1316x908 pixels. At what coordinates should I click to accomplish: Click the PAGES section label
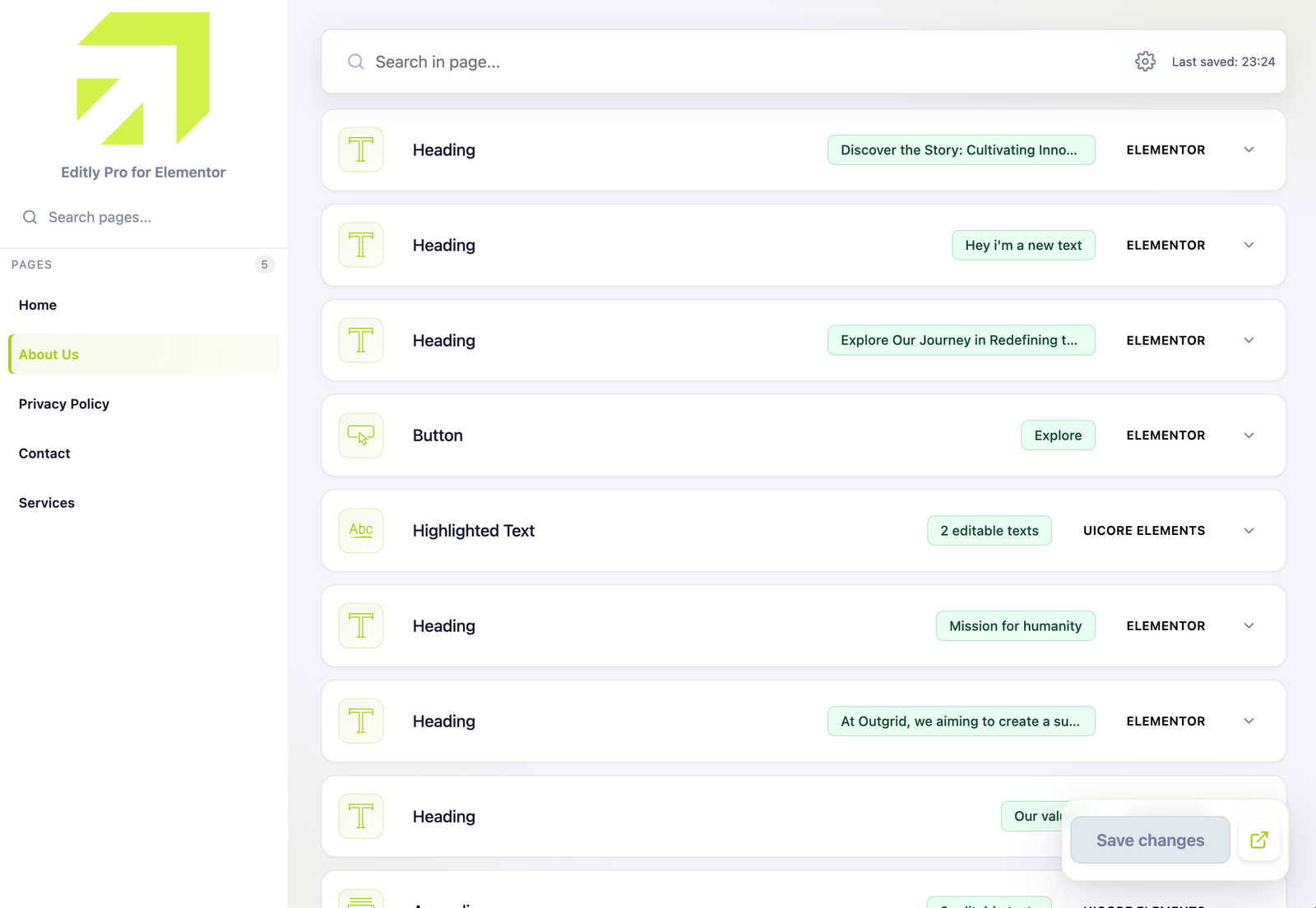pos(31,265)
